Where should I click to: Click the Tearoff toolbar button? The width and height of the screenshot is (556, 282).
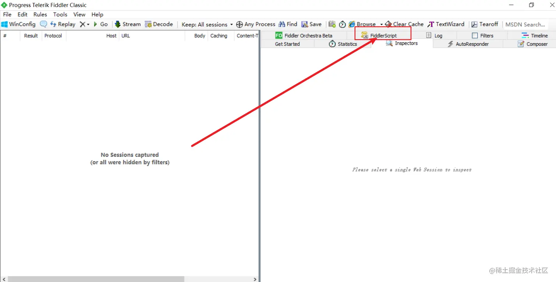485,24
